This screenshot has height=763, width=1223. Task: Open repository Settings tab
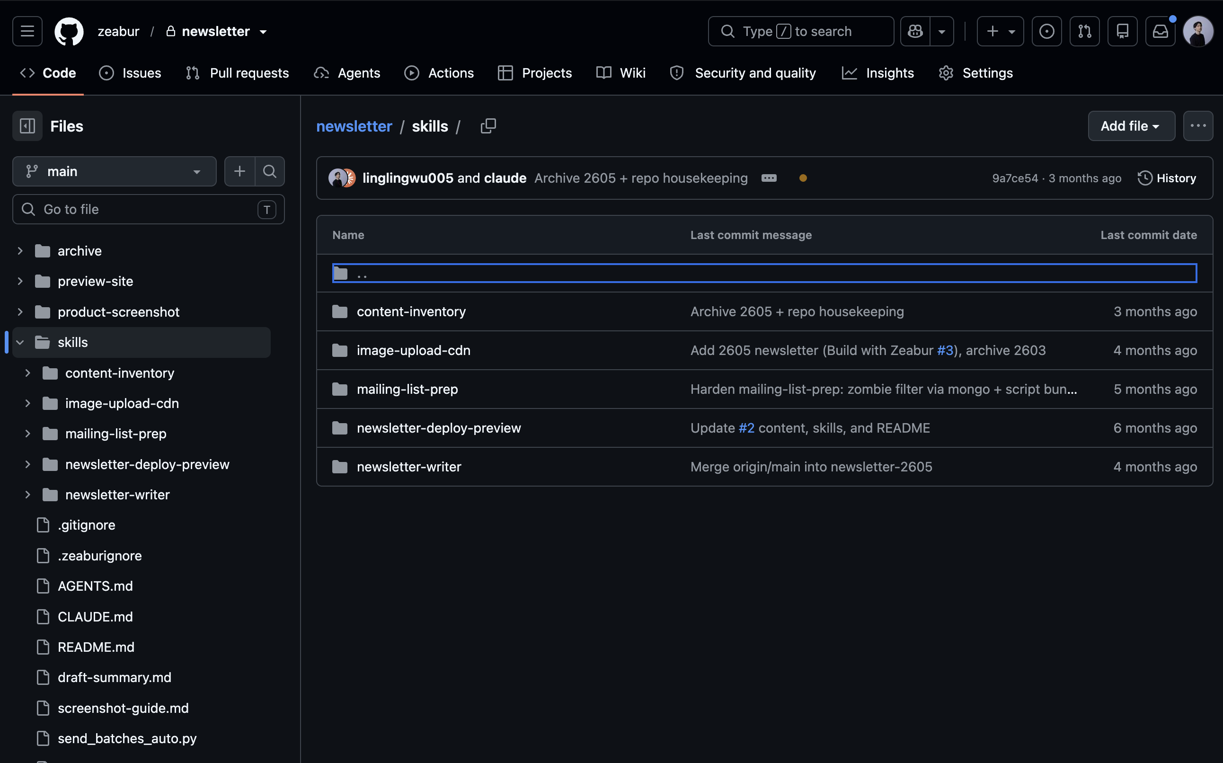pos(976,73)
